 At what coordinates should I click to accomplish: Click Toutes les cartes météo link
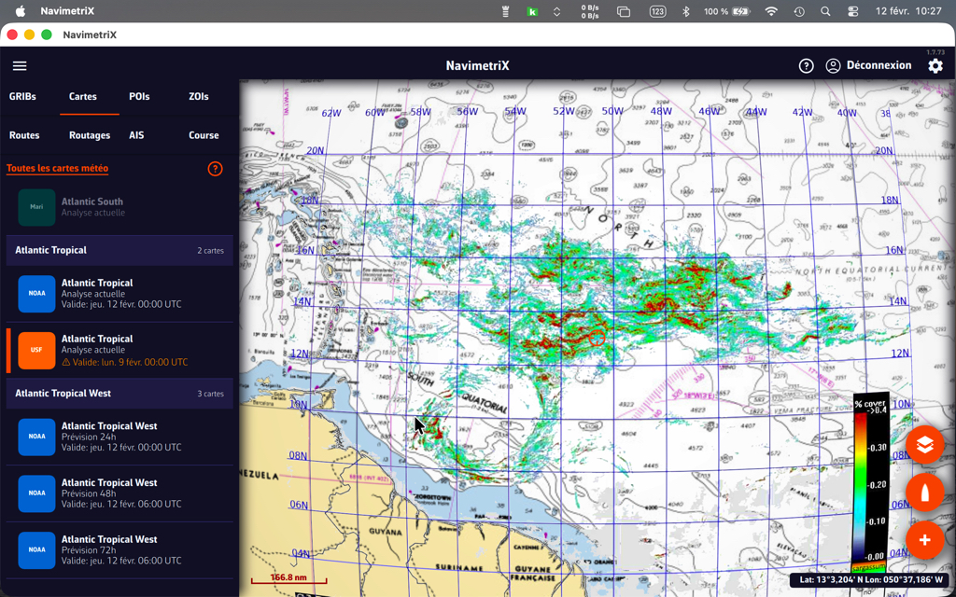tap(57, 169)
